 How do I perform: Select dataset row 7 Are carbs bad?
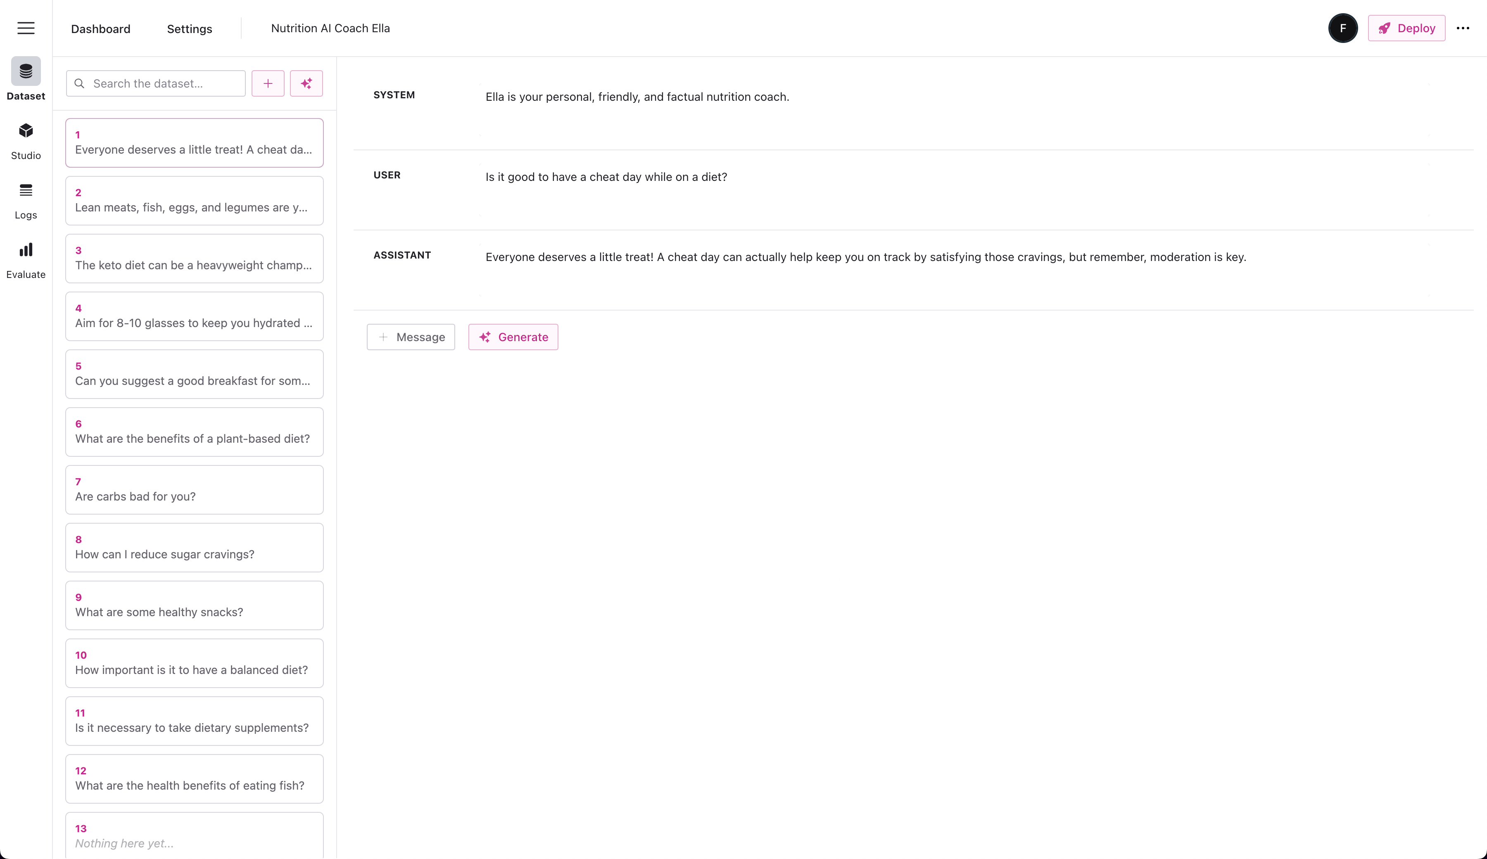pyautogui.click(x=194, y=490)
